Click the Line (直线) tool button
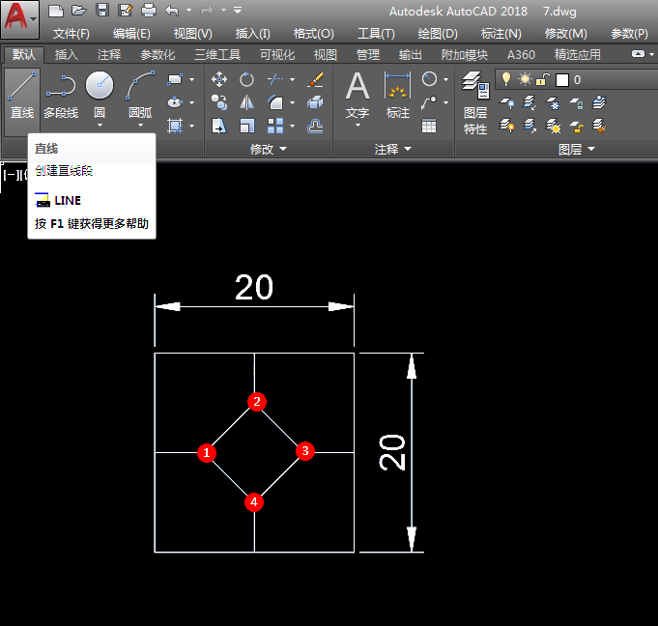The image size is (658, 626). pos(22,96)
